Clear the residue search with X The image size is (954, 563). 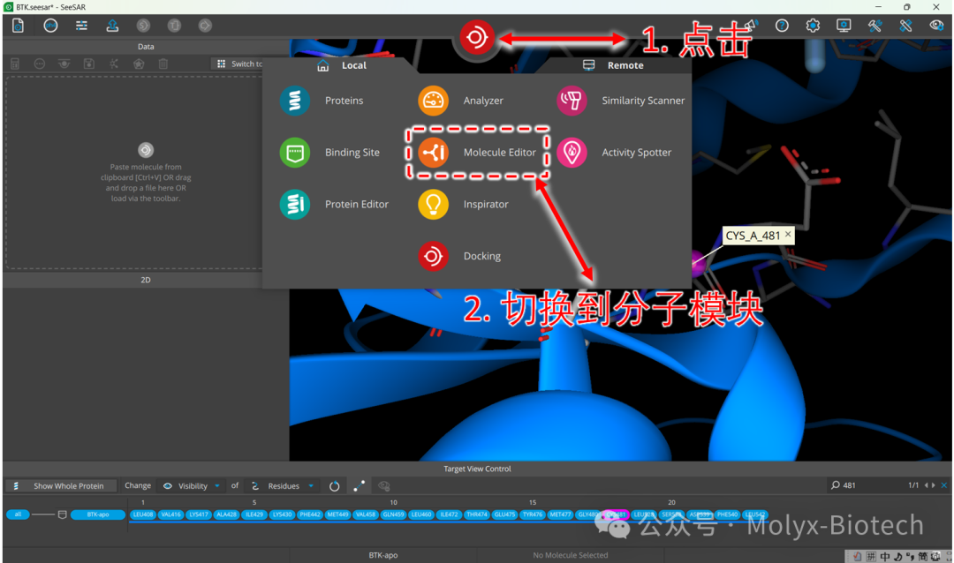click(x=944, y=485)
